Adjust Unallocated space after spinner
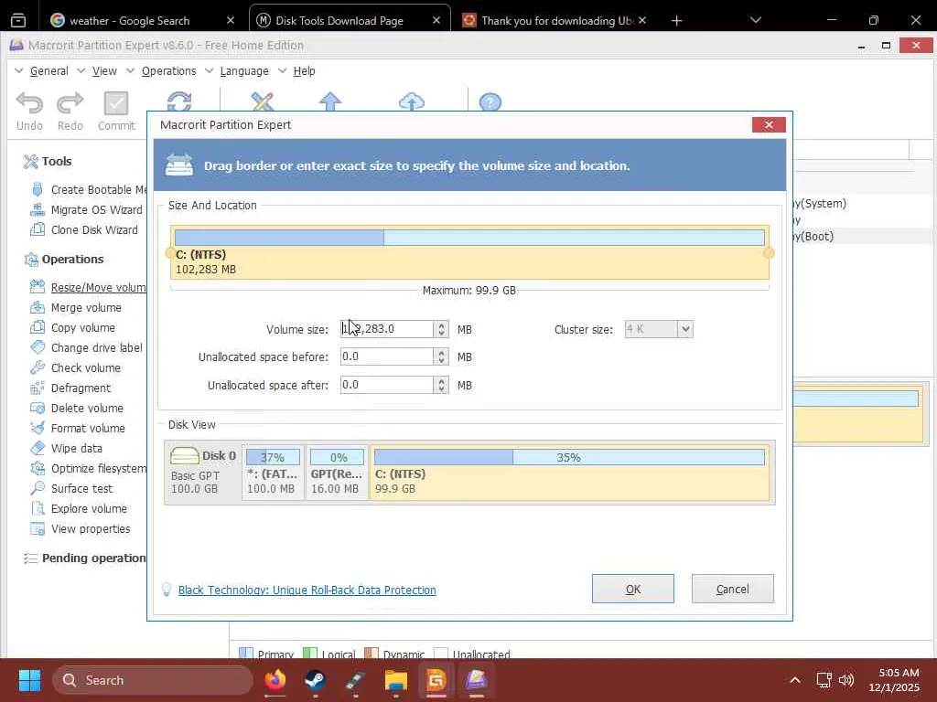937x702 pixels. (442, 385)
